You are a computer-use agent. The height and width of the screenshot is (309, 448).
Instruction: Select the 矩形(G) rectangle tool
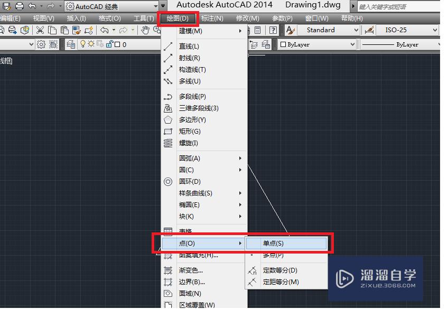pos(190,131)
